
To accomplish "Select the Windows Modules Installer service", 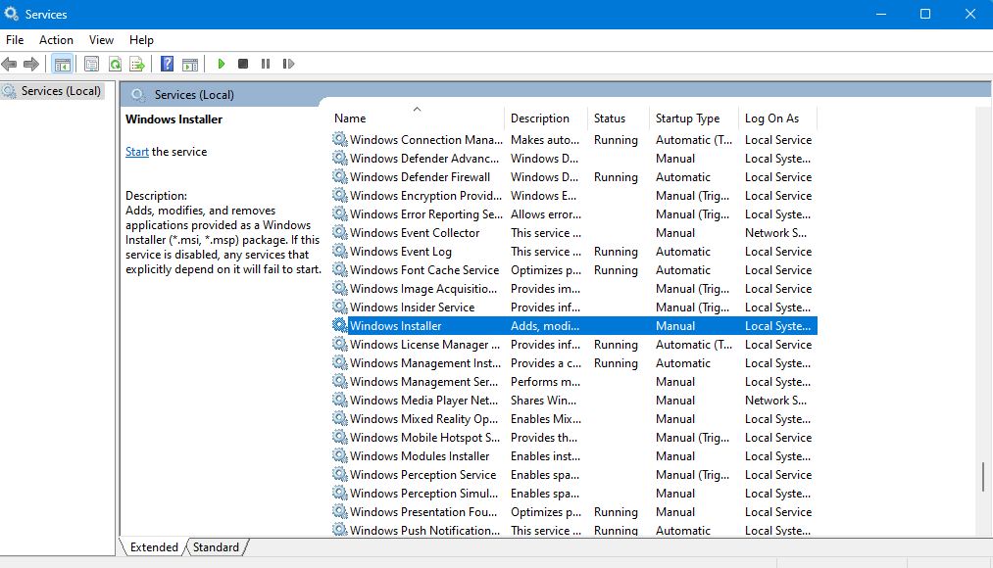I will point(420,456).
